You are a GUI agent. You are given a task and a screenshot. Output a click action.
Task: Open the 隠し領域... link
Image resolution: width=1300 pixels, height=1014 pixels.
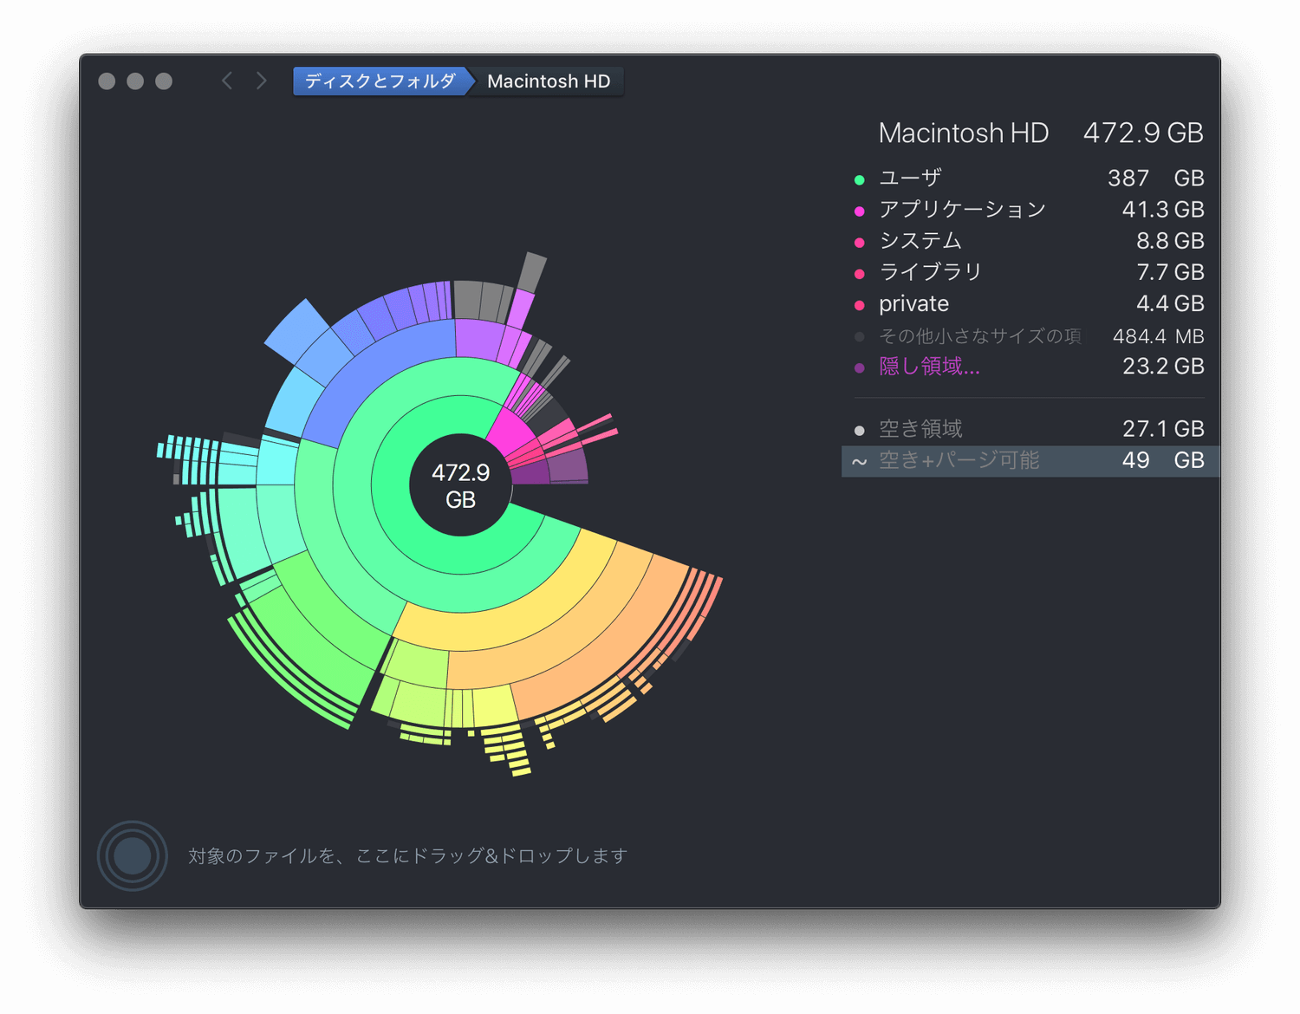(x=929, y=367)
